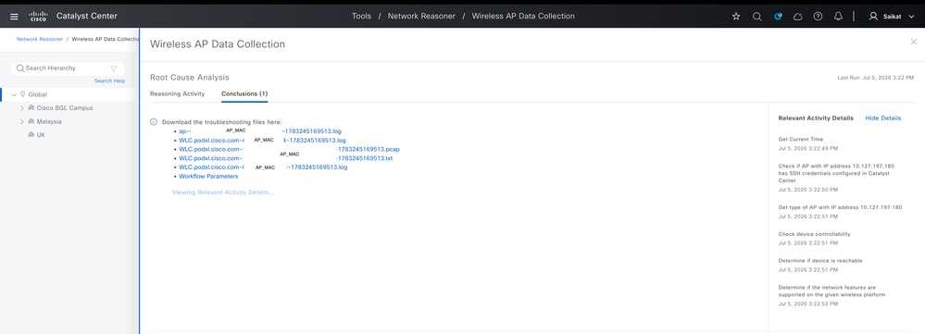This screenshot has height=334, width=925.
Task: Open the notifications bell icon
Action: click(x=838, y=17)
